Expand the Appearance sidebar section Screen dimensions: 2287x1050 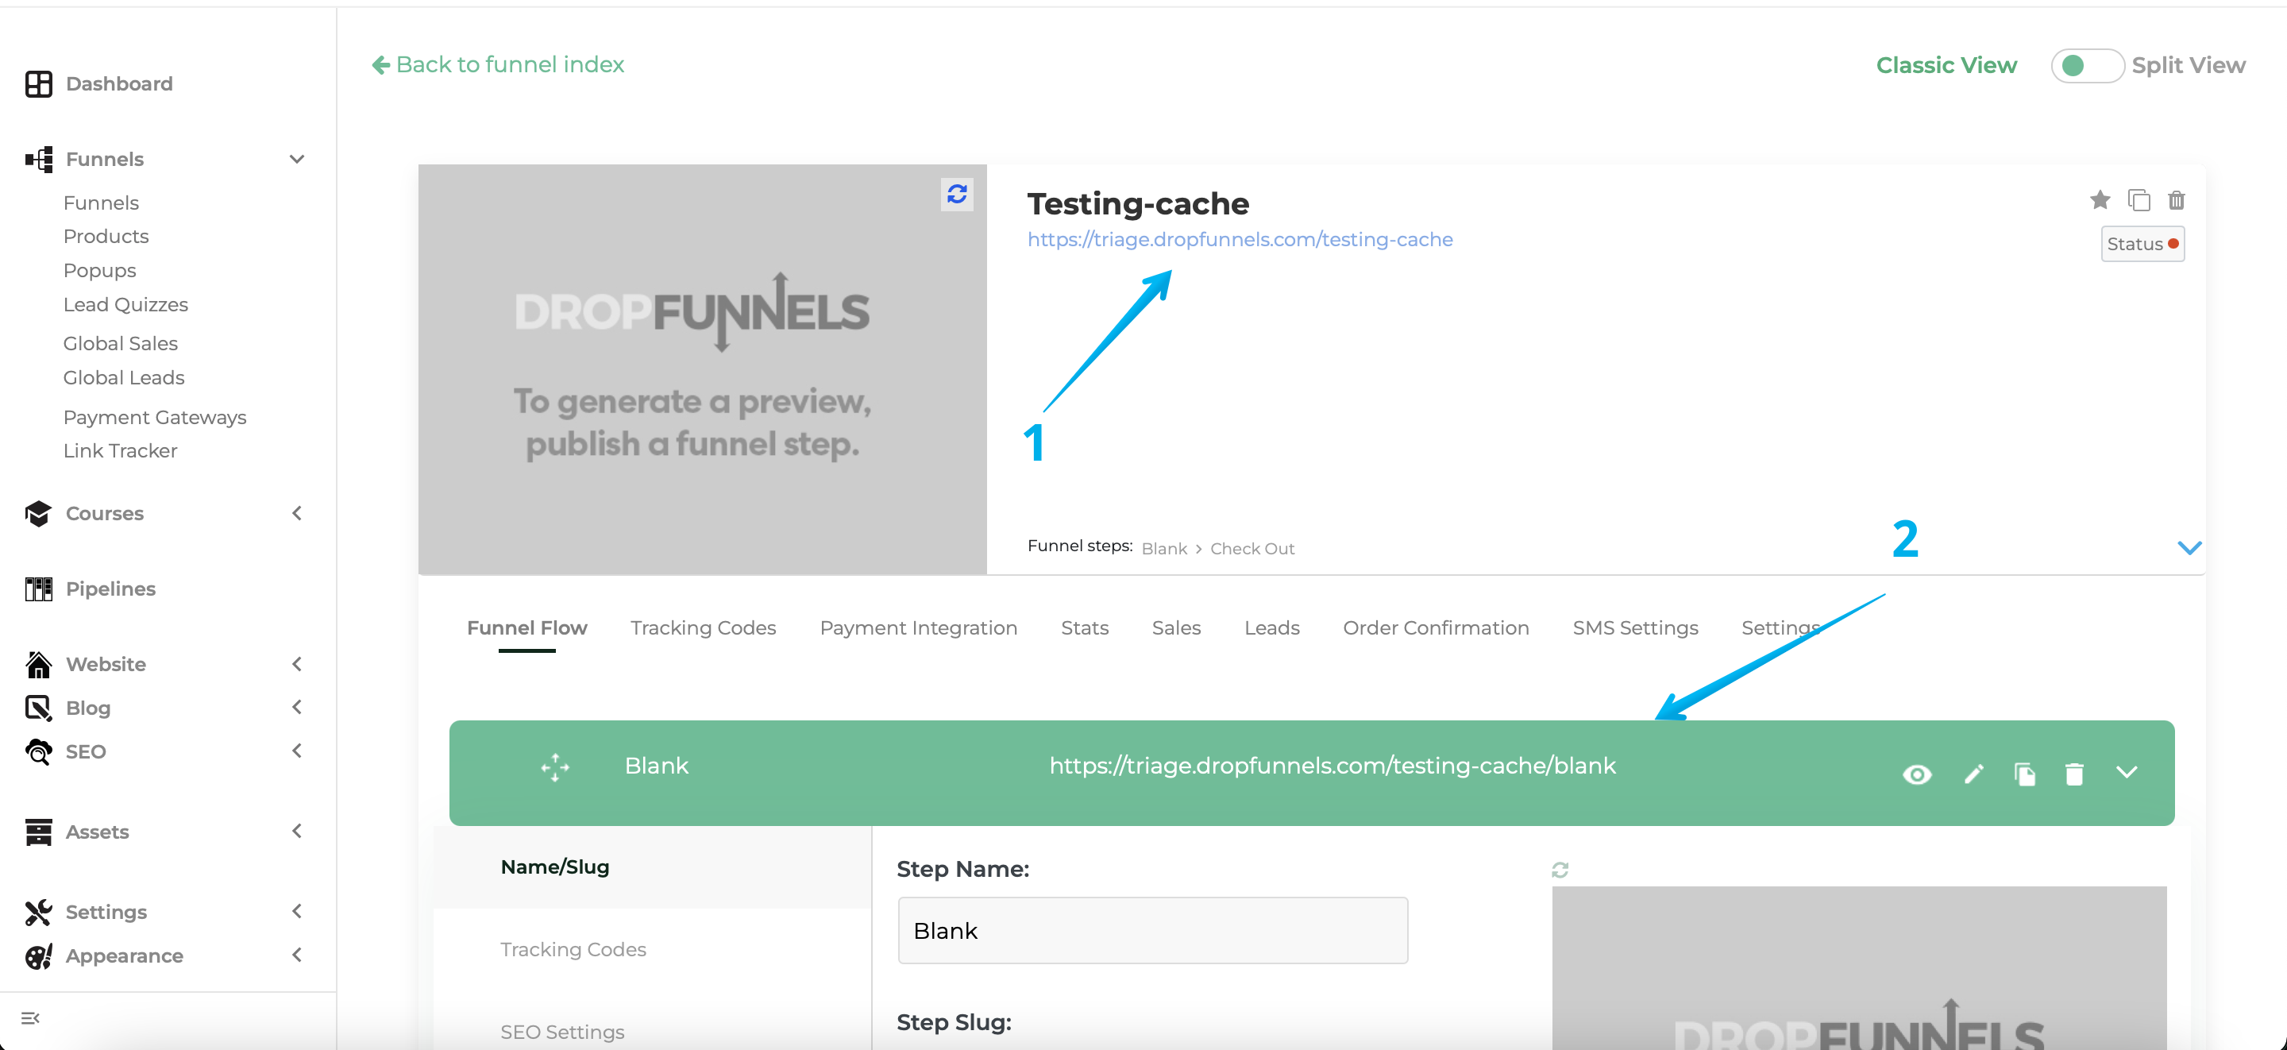296,955
